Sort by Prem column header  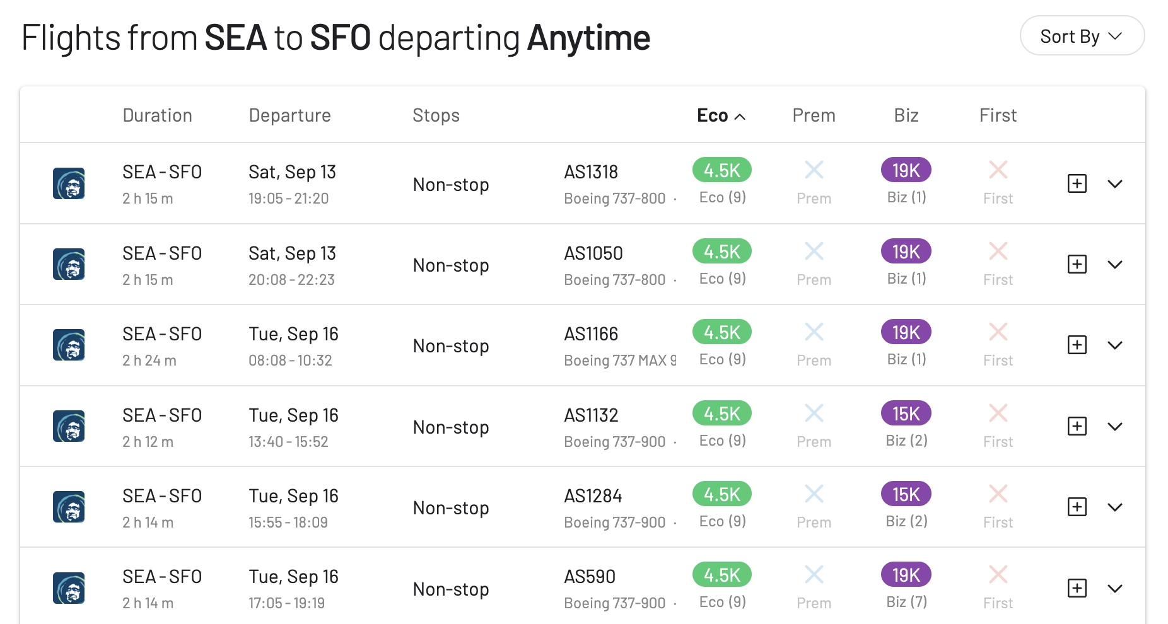coord(814,115)
